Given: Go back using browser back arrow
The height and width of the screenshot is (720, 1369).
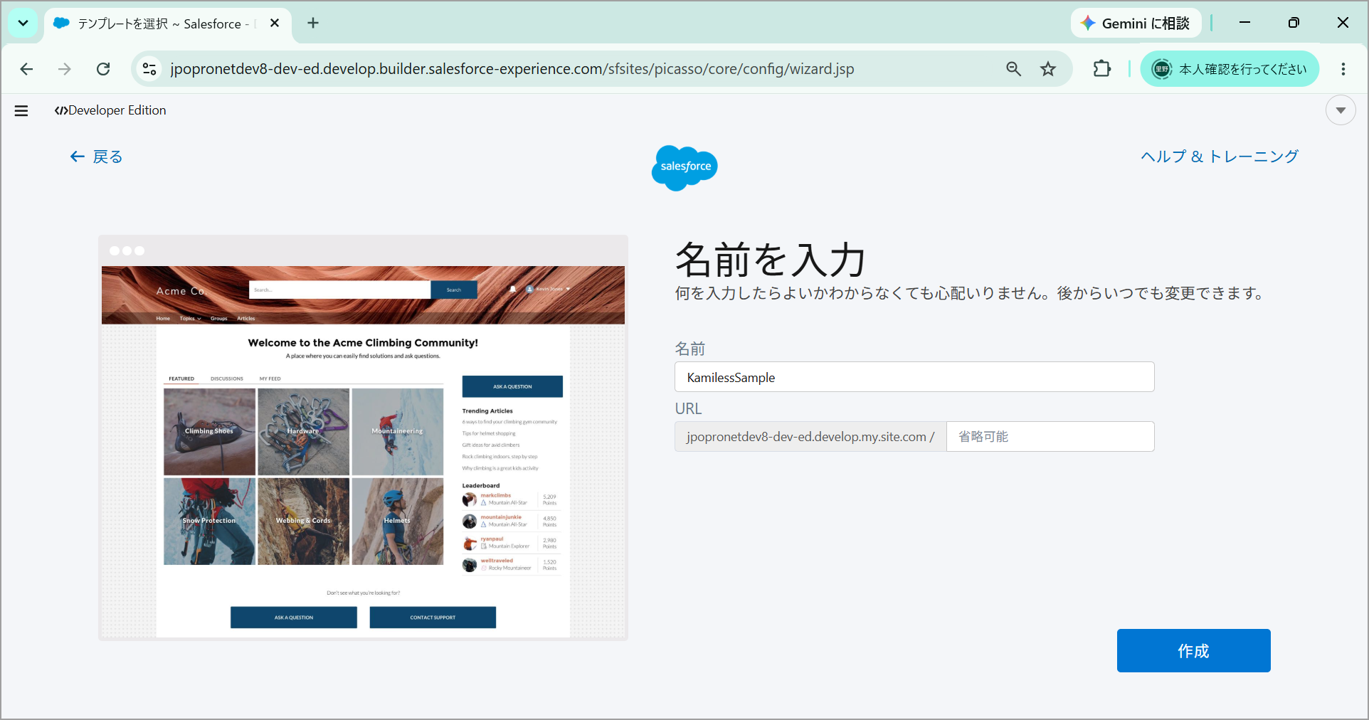Looking at the screenshot, I should pos(26,69).
